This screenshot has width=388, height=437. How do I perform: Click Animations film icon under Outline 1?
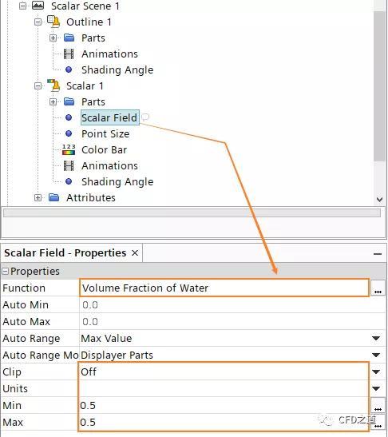[69, 54]
